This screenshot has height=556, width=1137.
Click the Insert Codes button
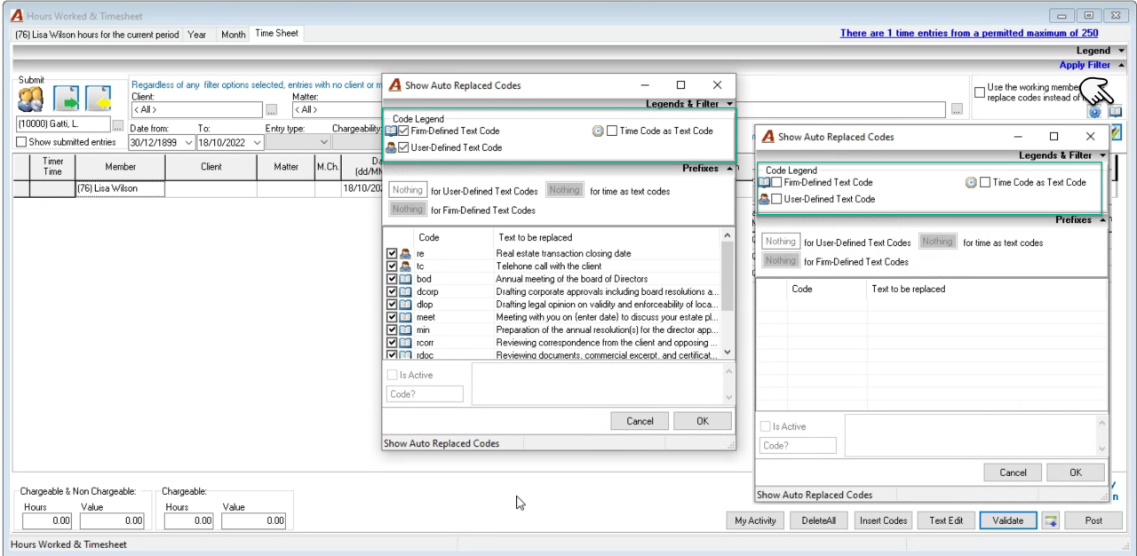884,520
